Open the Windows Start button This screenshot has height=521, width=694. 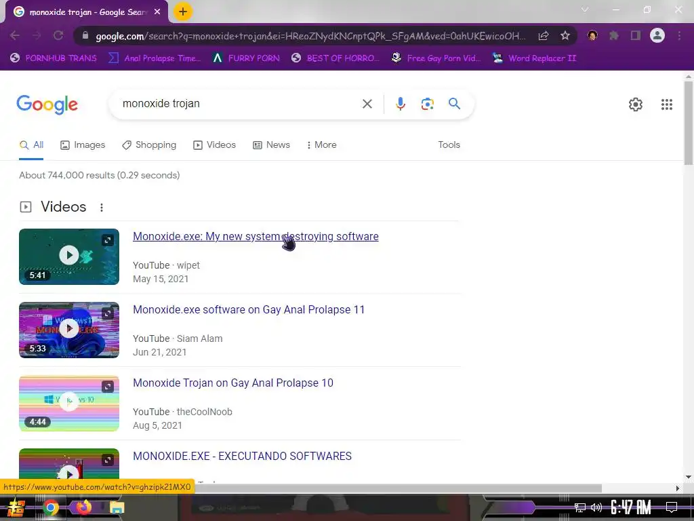point(16,507)
